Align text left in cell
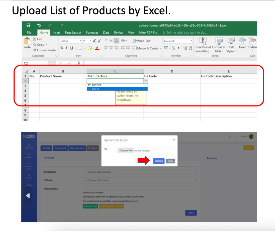275x231 pixels. click(106, 48)
